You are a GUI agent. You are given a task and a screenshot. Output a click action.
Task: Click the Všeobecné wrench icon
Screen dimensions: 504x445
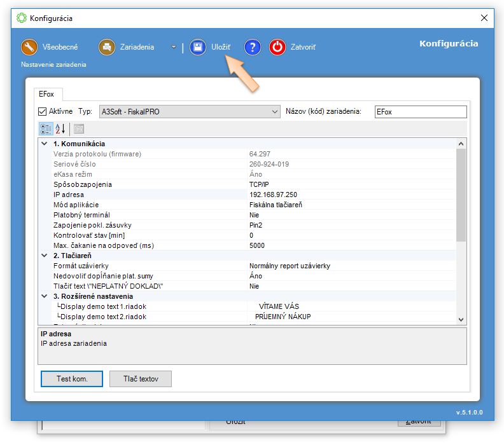tap(29, 47)
